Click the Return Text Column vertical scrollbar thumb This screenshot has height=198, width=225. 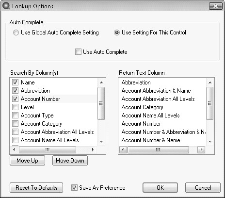[210, 103]
